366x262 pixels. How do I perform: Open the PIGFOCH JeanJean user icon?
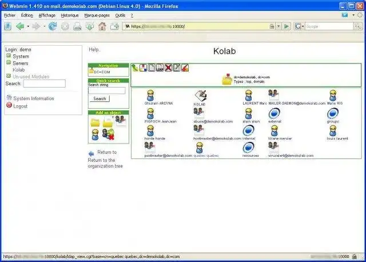[150, 113]
